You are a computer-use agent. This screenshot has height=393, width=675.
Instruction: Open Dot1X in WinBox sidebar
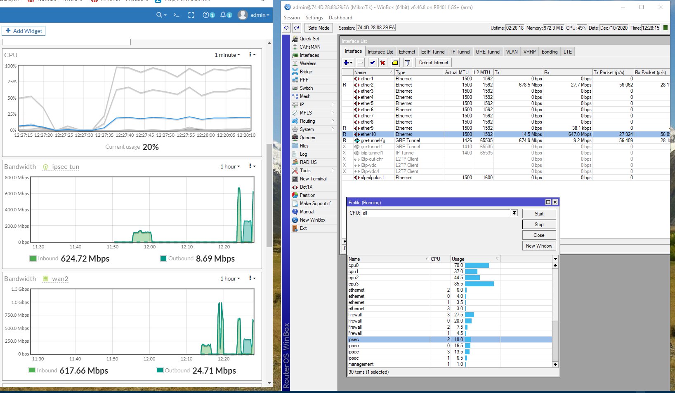(x=306, y=187)
